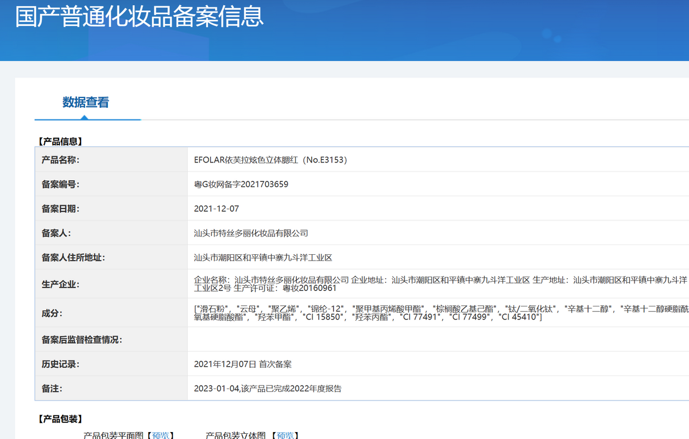
Task: Preview the 产品包装立体图 link
Action: (285, 436)
